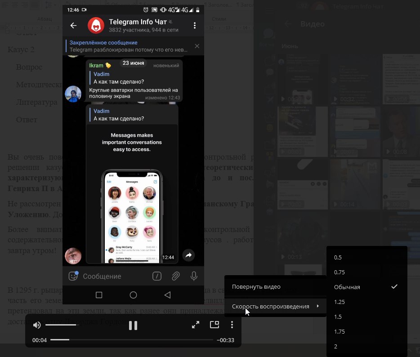The width and height of the screenshot is (420, 357).
Task: Select Повернуть видео menu item
Action: click(275, 286)
